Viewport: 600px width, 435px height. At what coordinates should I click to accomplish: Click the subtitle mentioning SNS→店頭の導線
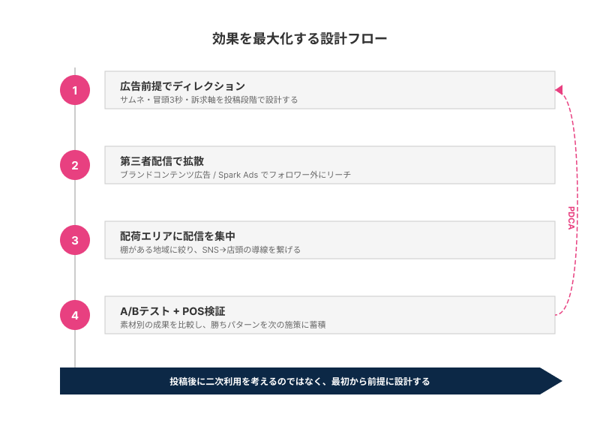point(210,250)
